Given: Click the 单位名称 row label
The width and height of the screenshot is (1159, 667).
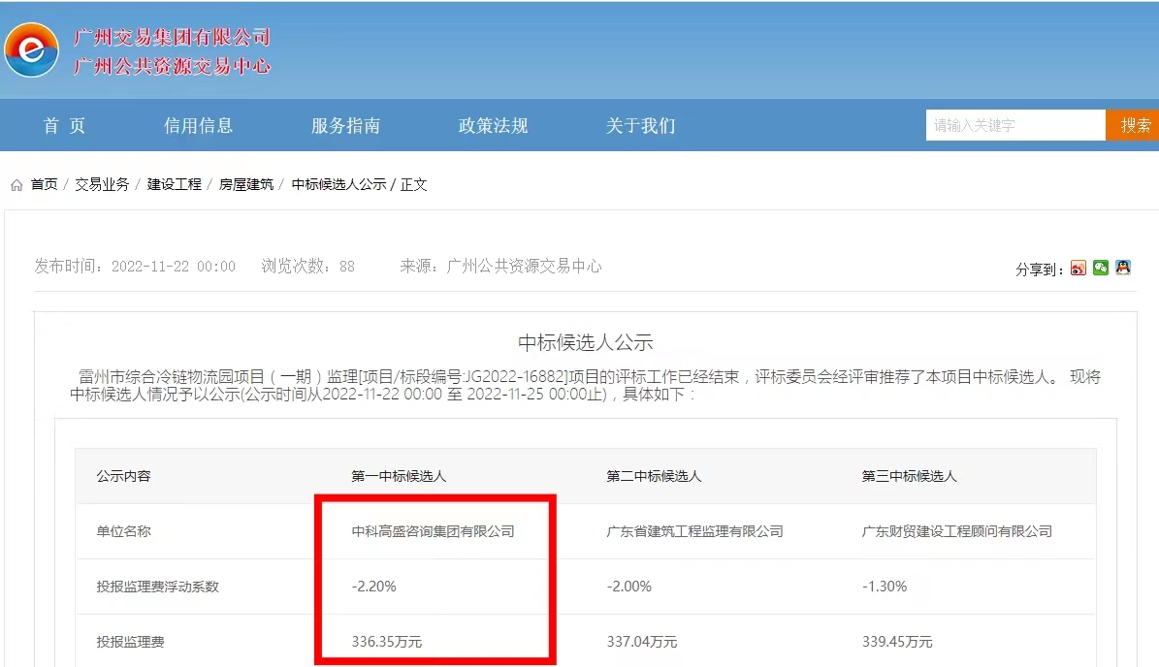Looking at the screenshot, I should (123, 531).
